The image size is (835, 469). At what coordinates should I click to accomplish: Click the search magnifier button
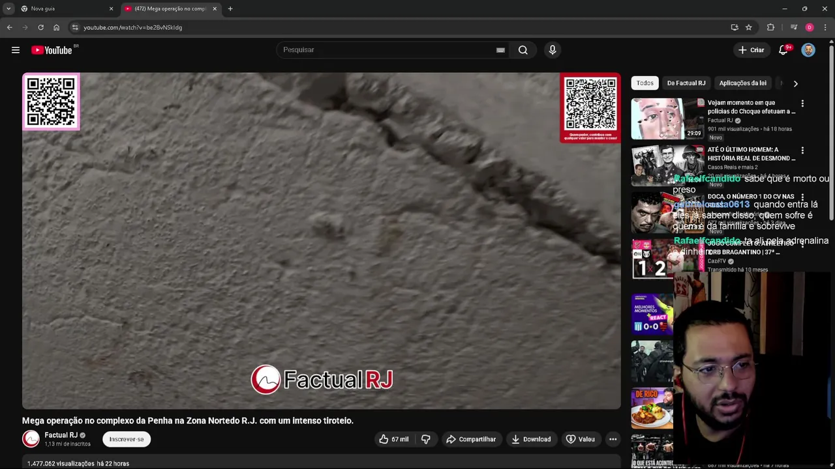[x=523, y=50]
